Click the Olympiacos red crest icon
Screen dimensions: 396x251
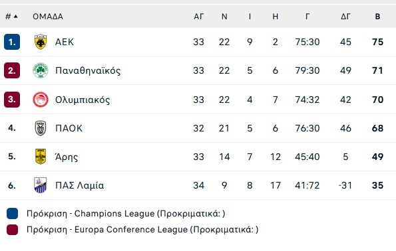pos(41,100)
